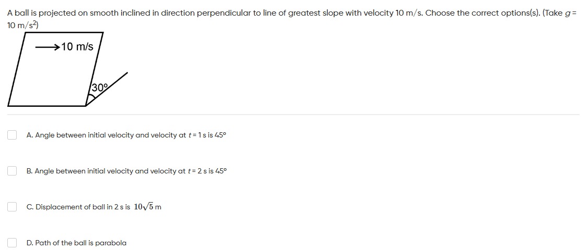The width and height of the screenshot is (588, 250).
Task: Click the '10 m/s²)' text below the question
Action: 23,24
